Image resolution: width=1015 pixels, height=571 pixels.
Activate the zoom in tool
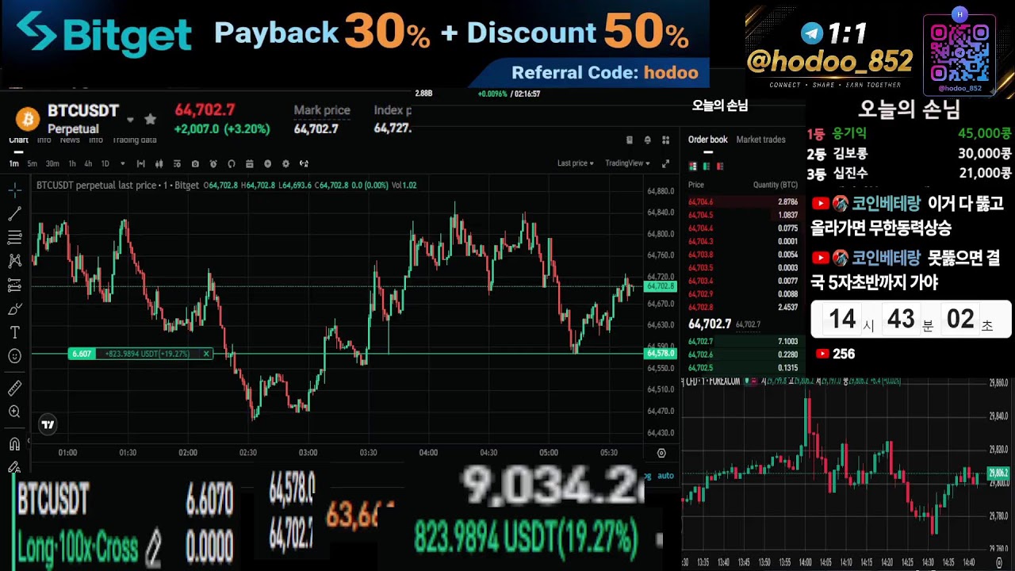14,412
